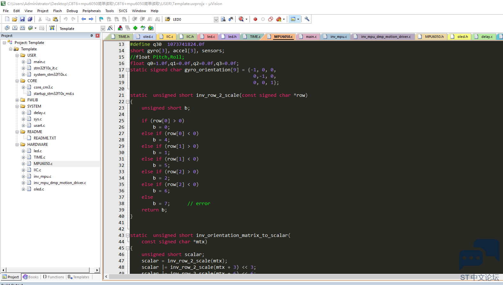Image resolution: width=503 pixels, height=285 pixels.
Task: Comment the selection with the // icon
Action: pos(150,19)
